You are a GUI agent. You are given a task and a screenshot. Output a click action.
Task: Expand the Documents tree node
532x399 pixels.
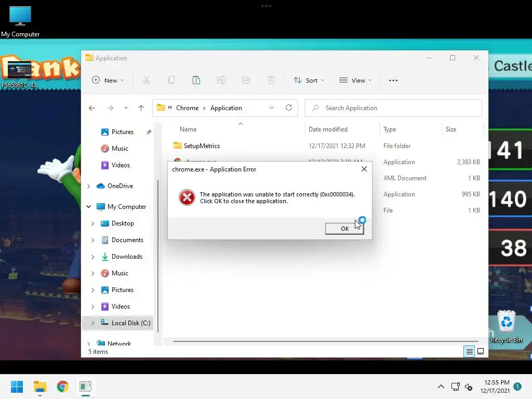pos(92,240)
